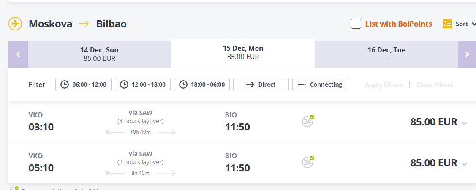The image size is (476, 190).
Task: Expand the 03:10 flight fare details
Action: tap(465, 123)
